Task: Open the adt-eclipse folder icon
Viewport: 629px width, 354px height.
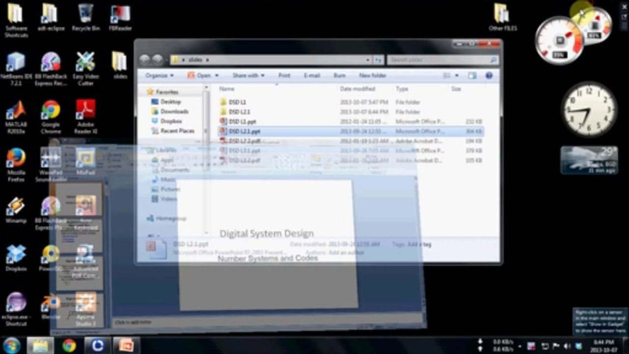Action: click(51, 17)
